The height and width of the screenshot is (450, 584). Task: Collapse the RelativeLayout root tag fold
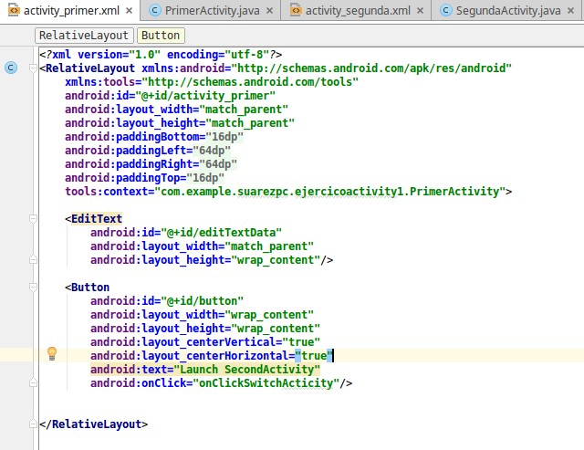pyautogui.click(x=33, y=68)
